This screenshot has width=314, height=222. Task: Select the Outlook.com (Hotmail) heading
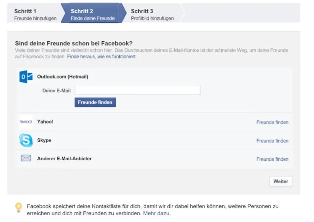tap(62, 77)
